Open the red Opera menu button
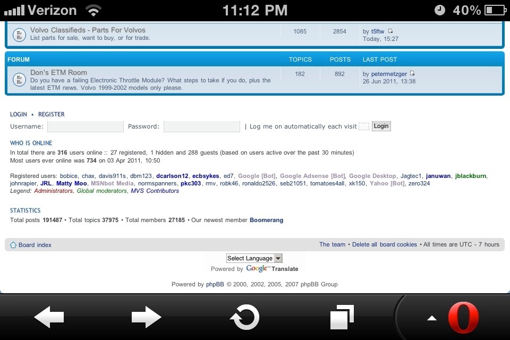510x340 pixels. [463, 317]
